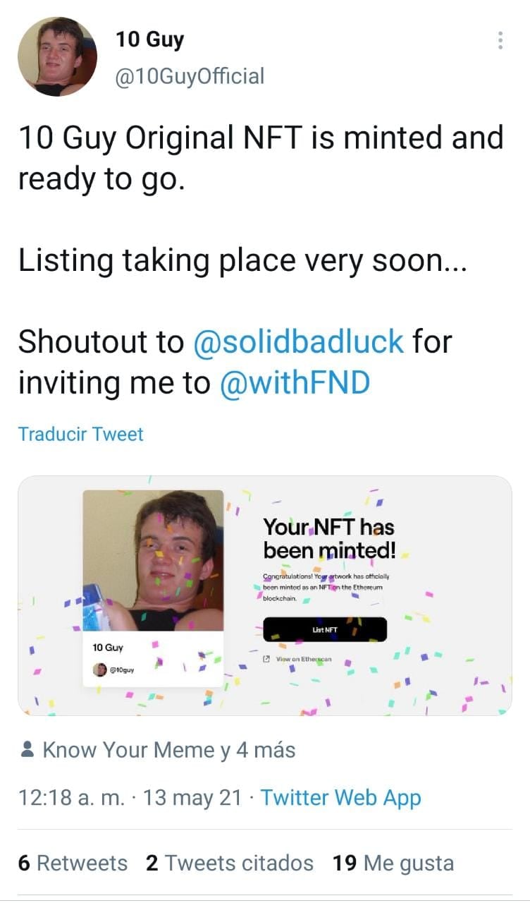Image resolution: width=530 pixels, height=903 pixels.
Task: Show followers list 'Know Your Meme y 4 más'
Action: point(169,749)
